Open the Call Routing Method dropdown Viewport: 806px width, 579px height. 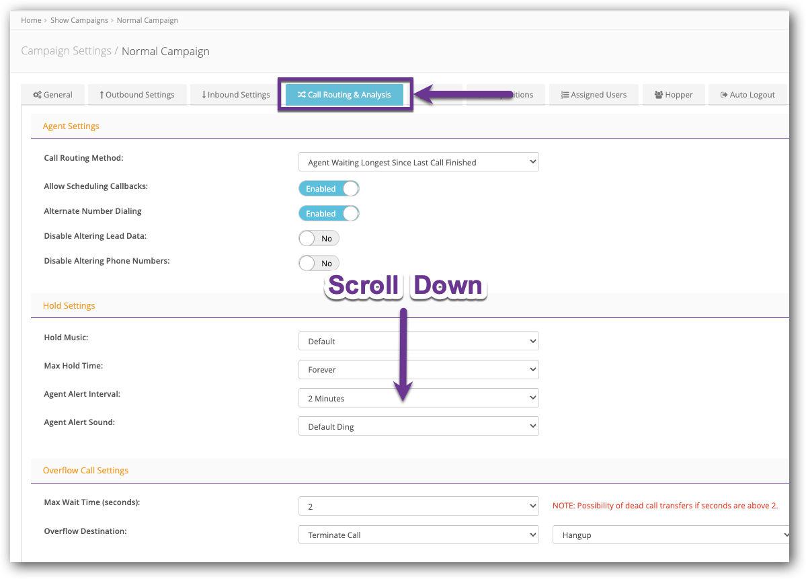pos(418,162)
